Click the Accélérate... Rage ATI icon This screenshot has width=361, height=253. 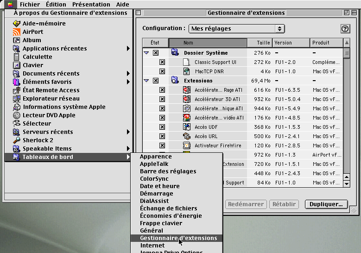pos(186,90)
